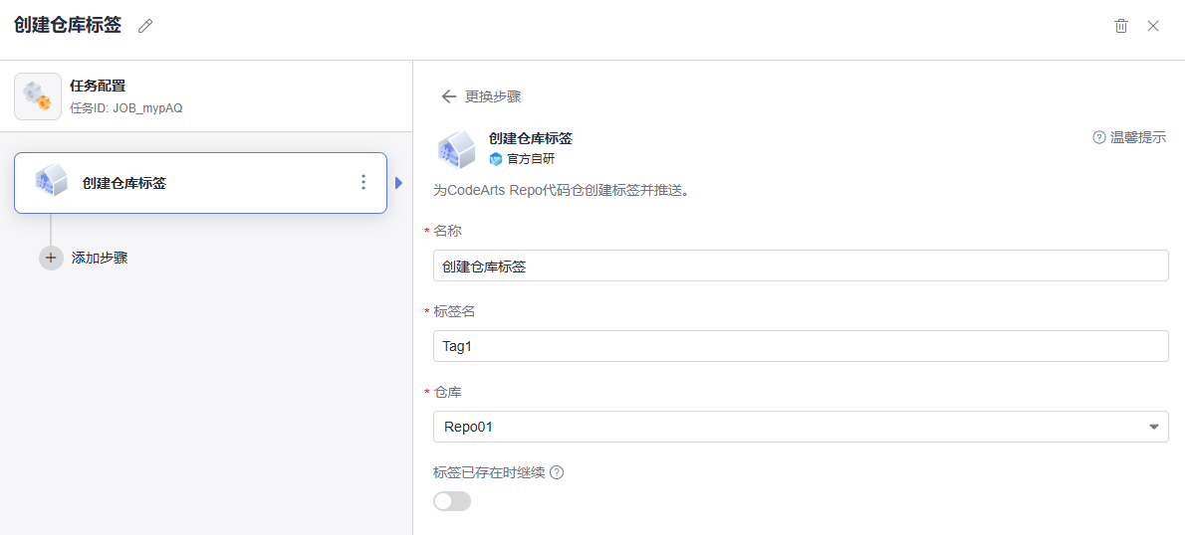
Task: Open the three-dot menu on the step card
Action: point(363,182)
